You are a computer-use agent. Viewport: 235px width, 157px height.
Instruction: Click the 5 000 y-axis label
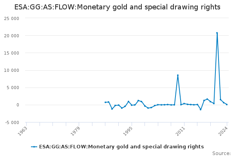(x=13, y=88)
